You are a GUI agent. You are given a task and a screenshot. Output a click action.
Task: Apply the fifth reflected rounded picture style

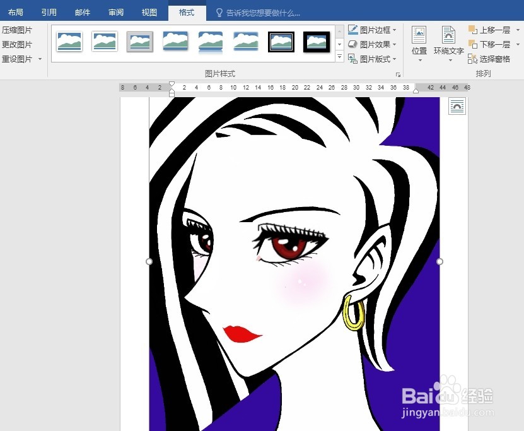point(211,42)
